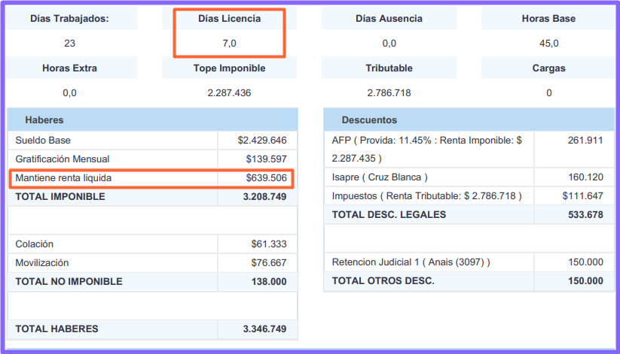The width and height of the screenshot is (620, 354).
Task: Select the 'Horas Extra' header
Action: (69, 68)
